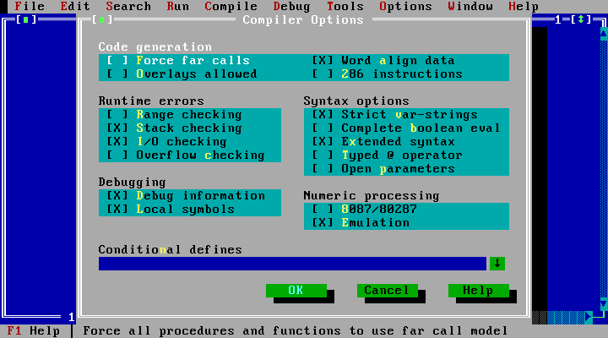Image resolution: width=608 pixels, height=338 pixels.
Task: Click the green Help button
Action: [477, 291]
